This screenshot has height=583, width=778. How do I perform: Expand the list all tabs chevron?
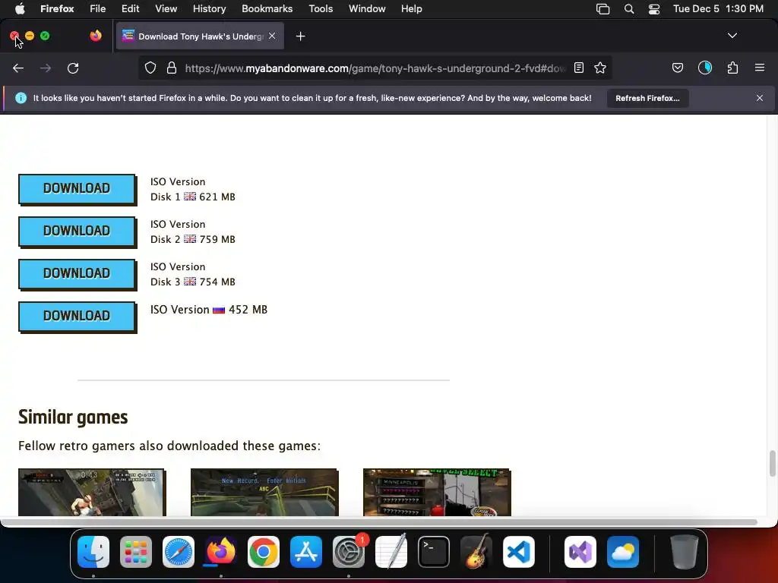pyautogui.click(x=732, y=36)
